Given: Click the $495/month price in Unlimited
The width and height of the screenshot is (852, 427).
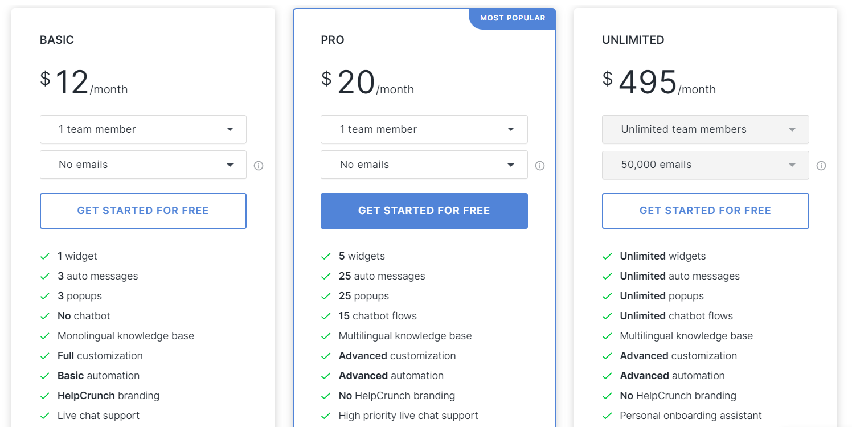Looking at the screenshot, I should tap(659, 83).
